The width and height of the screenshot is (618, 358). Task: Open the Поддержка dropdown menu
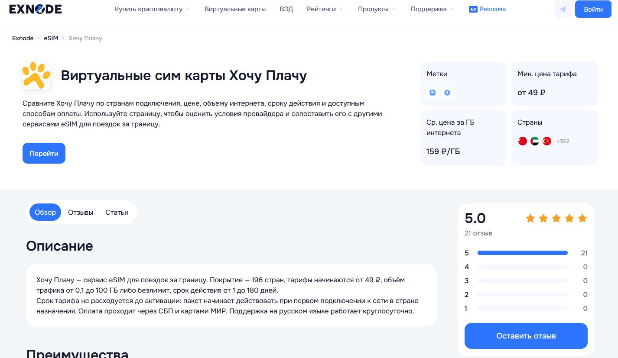coord(432,9)
